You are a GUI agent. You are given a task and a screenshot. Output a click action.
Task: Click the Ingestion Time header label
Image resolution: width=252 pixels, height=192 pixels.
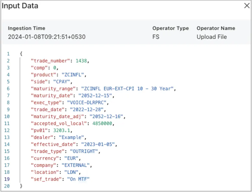click(26, 28)
